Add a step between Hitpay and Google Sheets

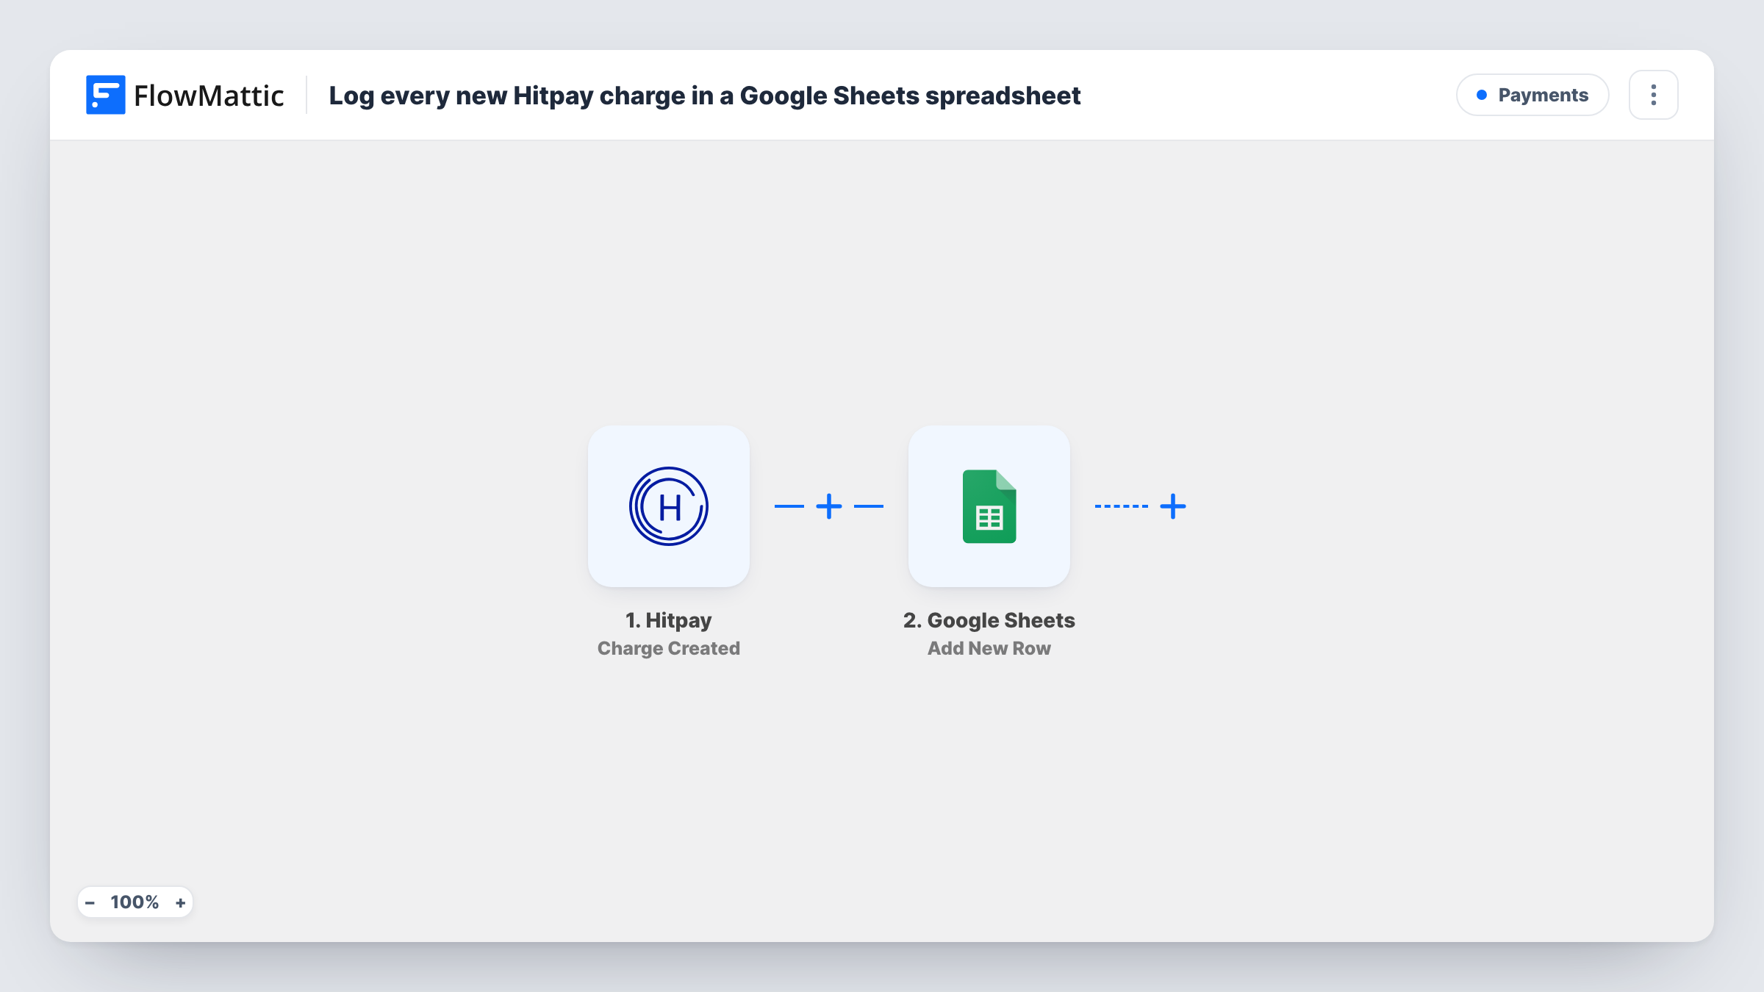[x=829, y=506]
